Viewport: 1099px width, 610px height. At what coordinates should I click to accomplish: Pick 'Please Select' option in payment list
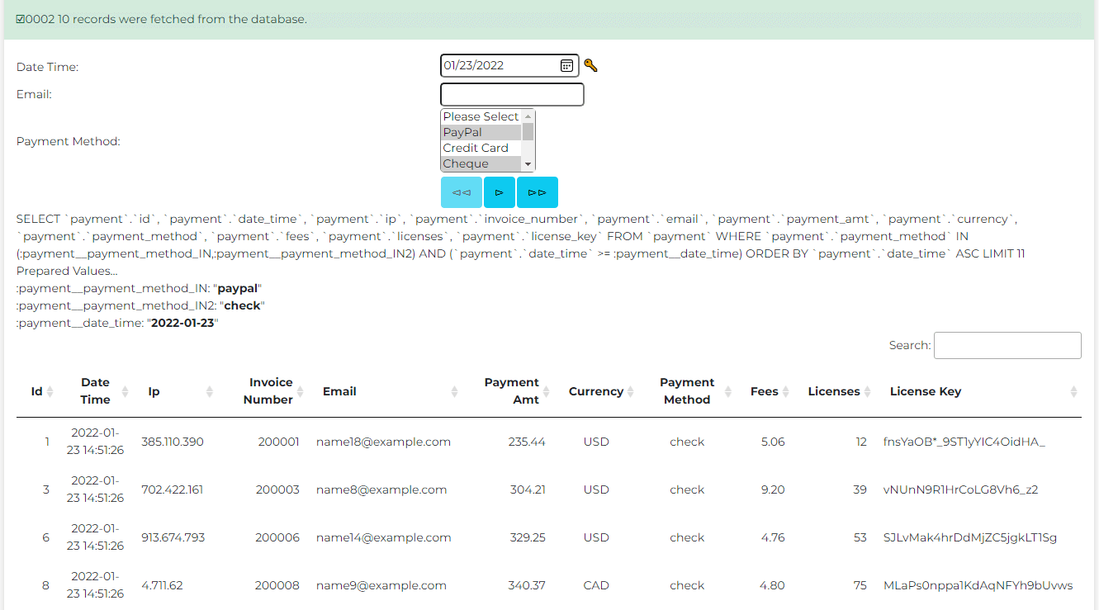(481, 116)
